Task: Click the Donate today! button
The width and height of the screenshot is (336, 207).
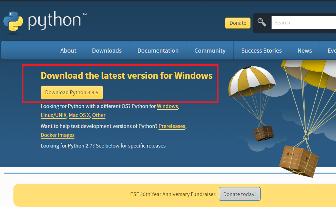Action: [x=240, y=194]
